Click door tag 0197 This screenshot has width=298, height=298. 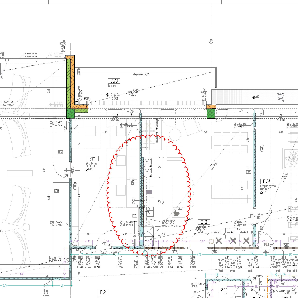[104, 253]
